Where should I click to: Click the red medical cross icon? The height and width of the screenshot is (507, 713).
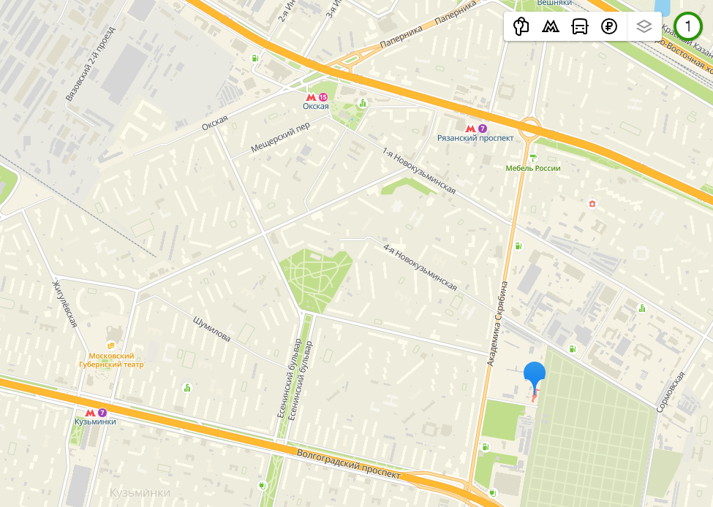pos(592,204)
